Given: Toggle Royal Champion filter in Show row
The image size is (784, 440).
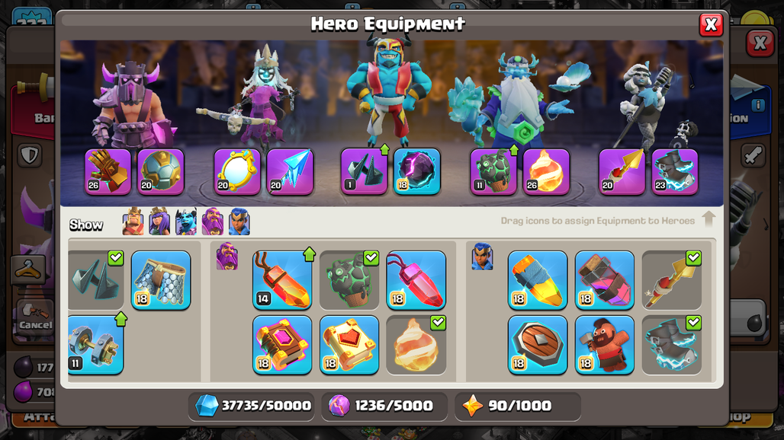Looking at the screenshot, I should [239, 222].
